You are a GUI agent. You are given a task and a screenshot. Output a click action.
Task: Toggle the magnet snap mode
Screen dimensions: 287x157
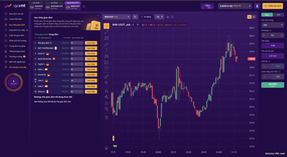tap(106, 91)
